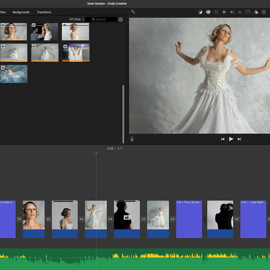The image size is (270, 270).
Task: Select the cropping tool
Action: [x=216, y=12]
